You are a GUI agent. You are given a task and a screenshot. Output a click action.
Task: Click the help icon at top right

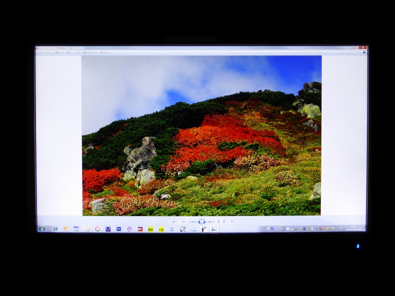(x=364, y=52)
